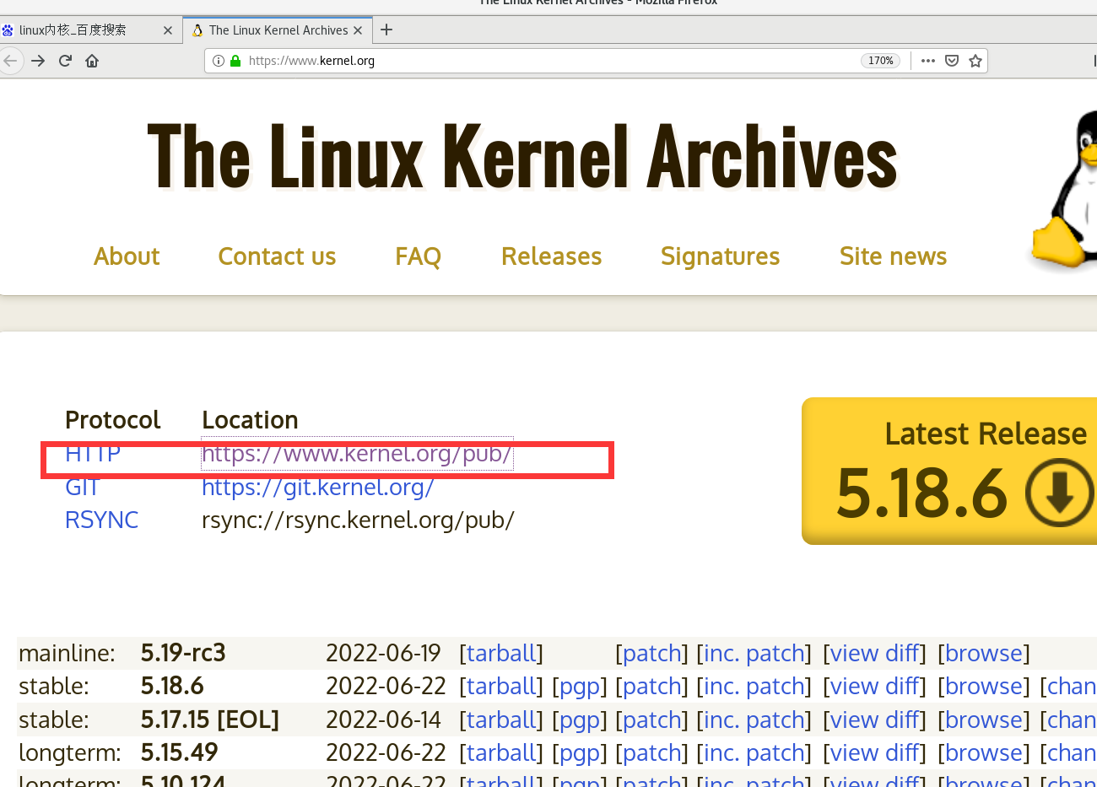This screenshot has width=1097, height=787.
Task: Open the Signatures page
Action: point(721,256)
